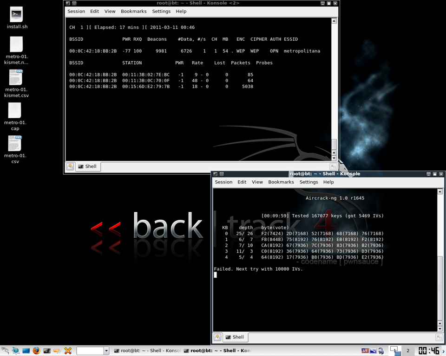This screenshot has width=446, height=356.
Task: Click ESSID 'metropolitana' in airodump output
Action: coord(302,51)
